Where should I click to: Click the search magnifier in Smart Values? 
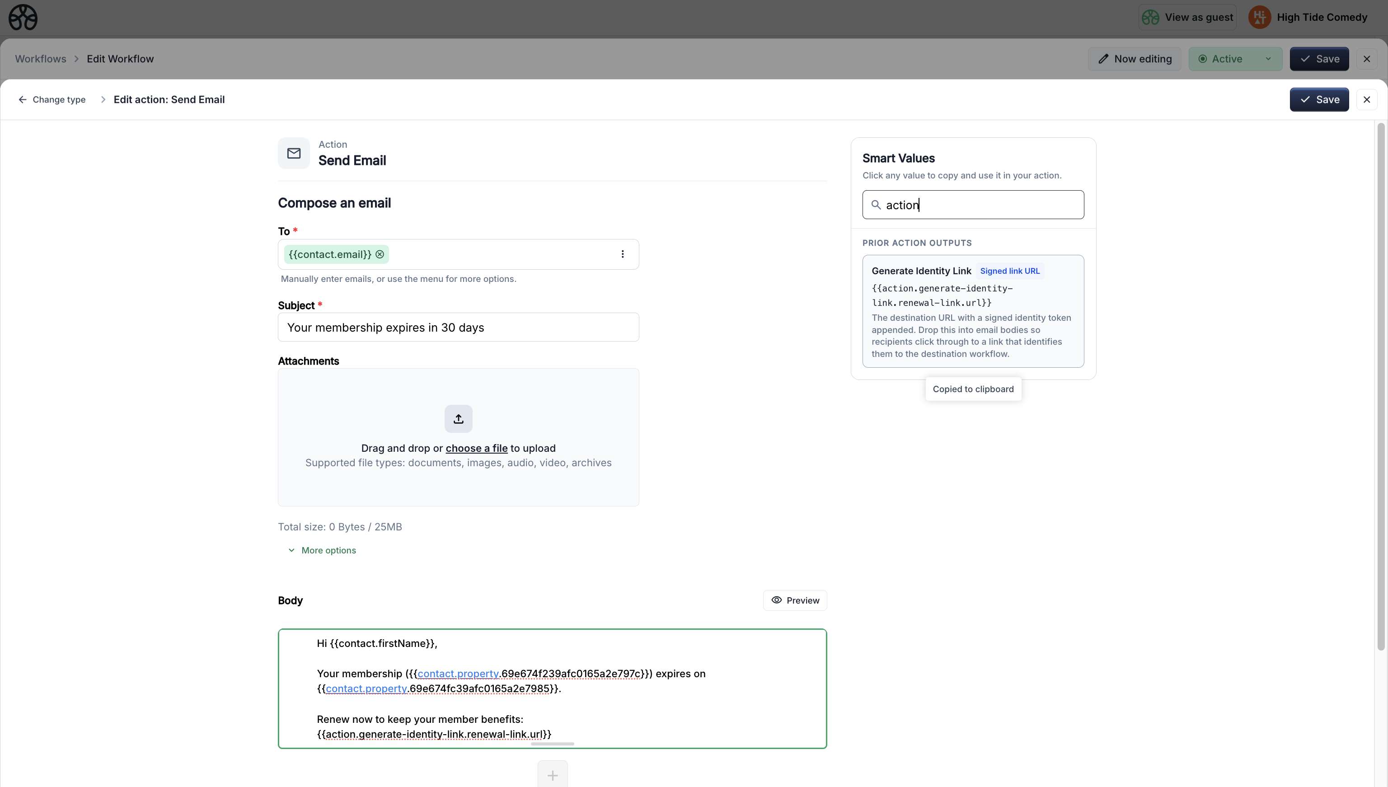point(876,205)
